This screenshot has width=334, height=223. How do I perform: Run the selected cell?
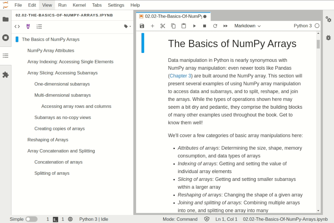click(194, 26)
